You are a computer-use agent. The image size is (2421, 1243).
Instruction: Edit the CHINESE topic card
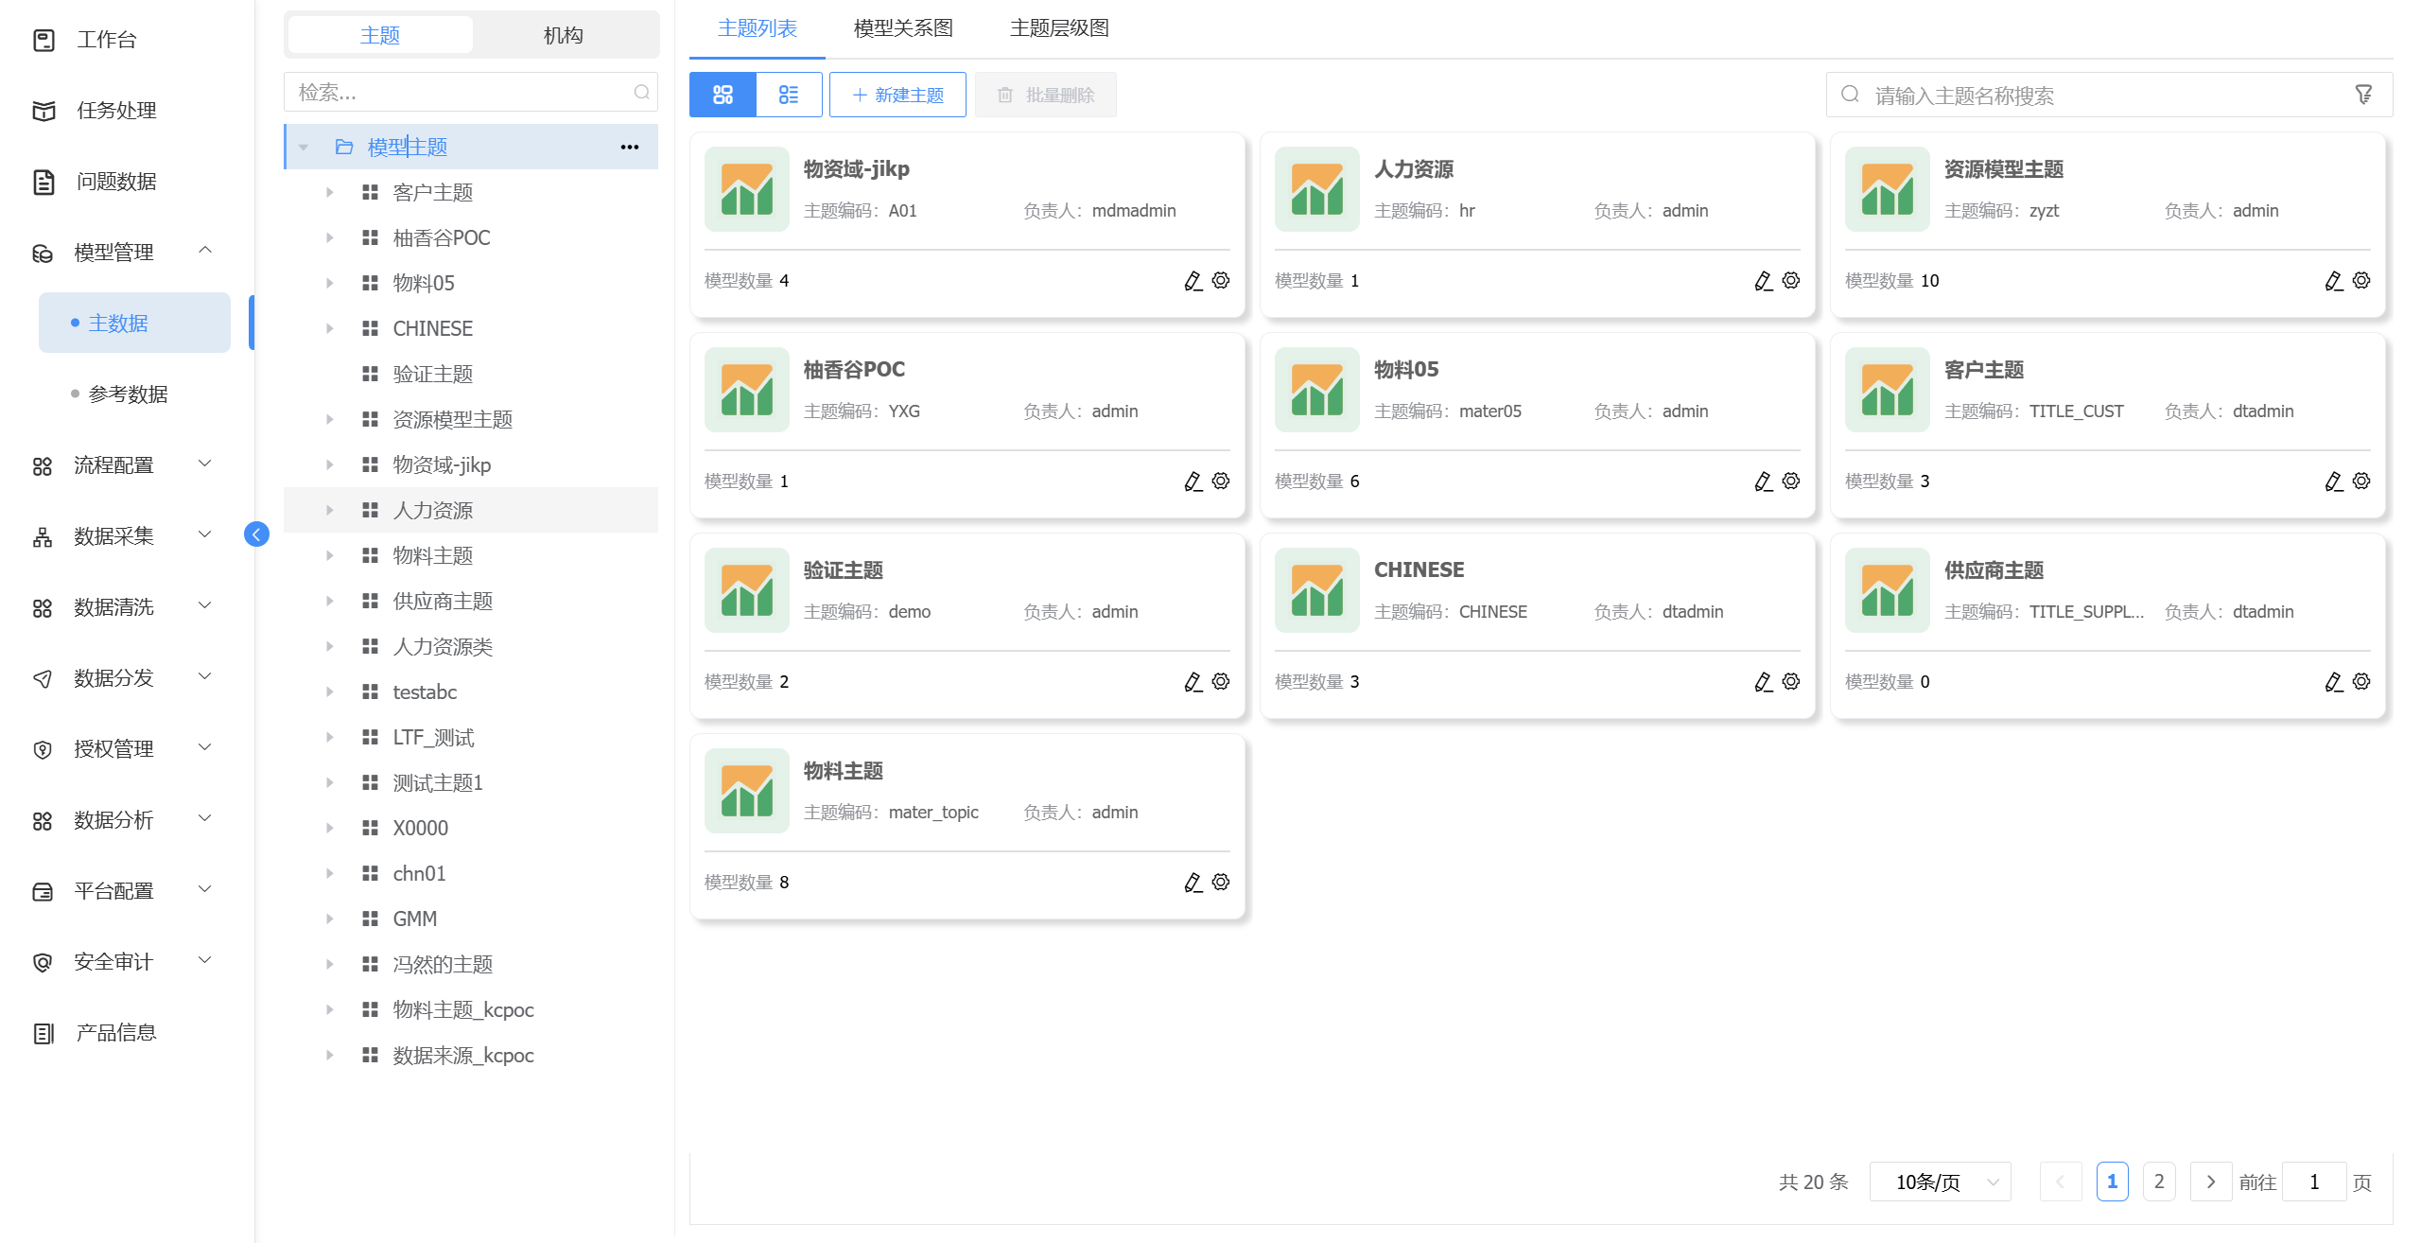coord(1763,682)
